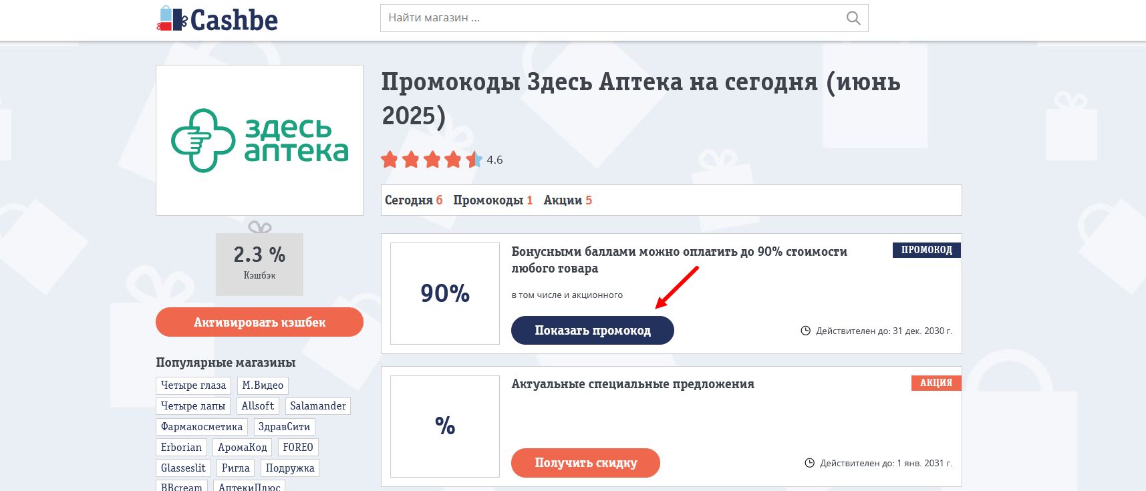Click the 4.6 rating value
The width and height of the screenshot is (1146, 491).
[x=494, y=160]
